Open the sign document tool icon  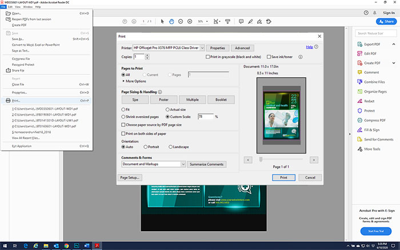[259, 21]
